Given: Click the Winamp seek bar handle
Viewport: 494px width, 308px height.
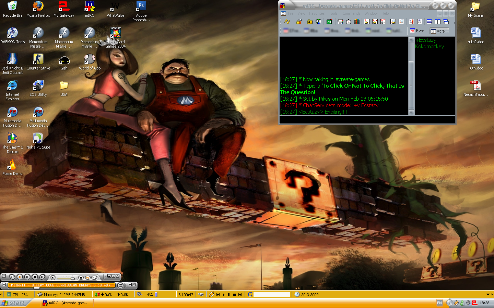Looking at the screenshot, I should click(x=36, y=288).
